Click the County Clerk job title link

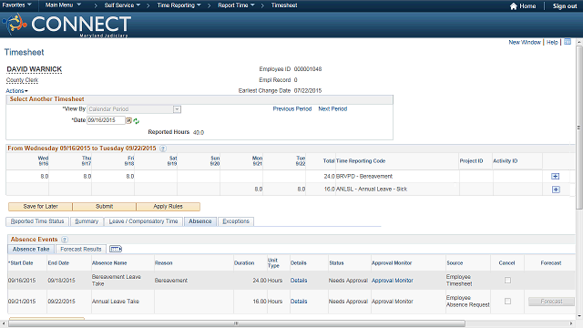point(22,80)
